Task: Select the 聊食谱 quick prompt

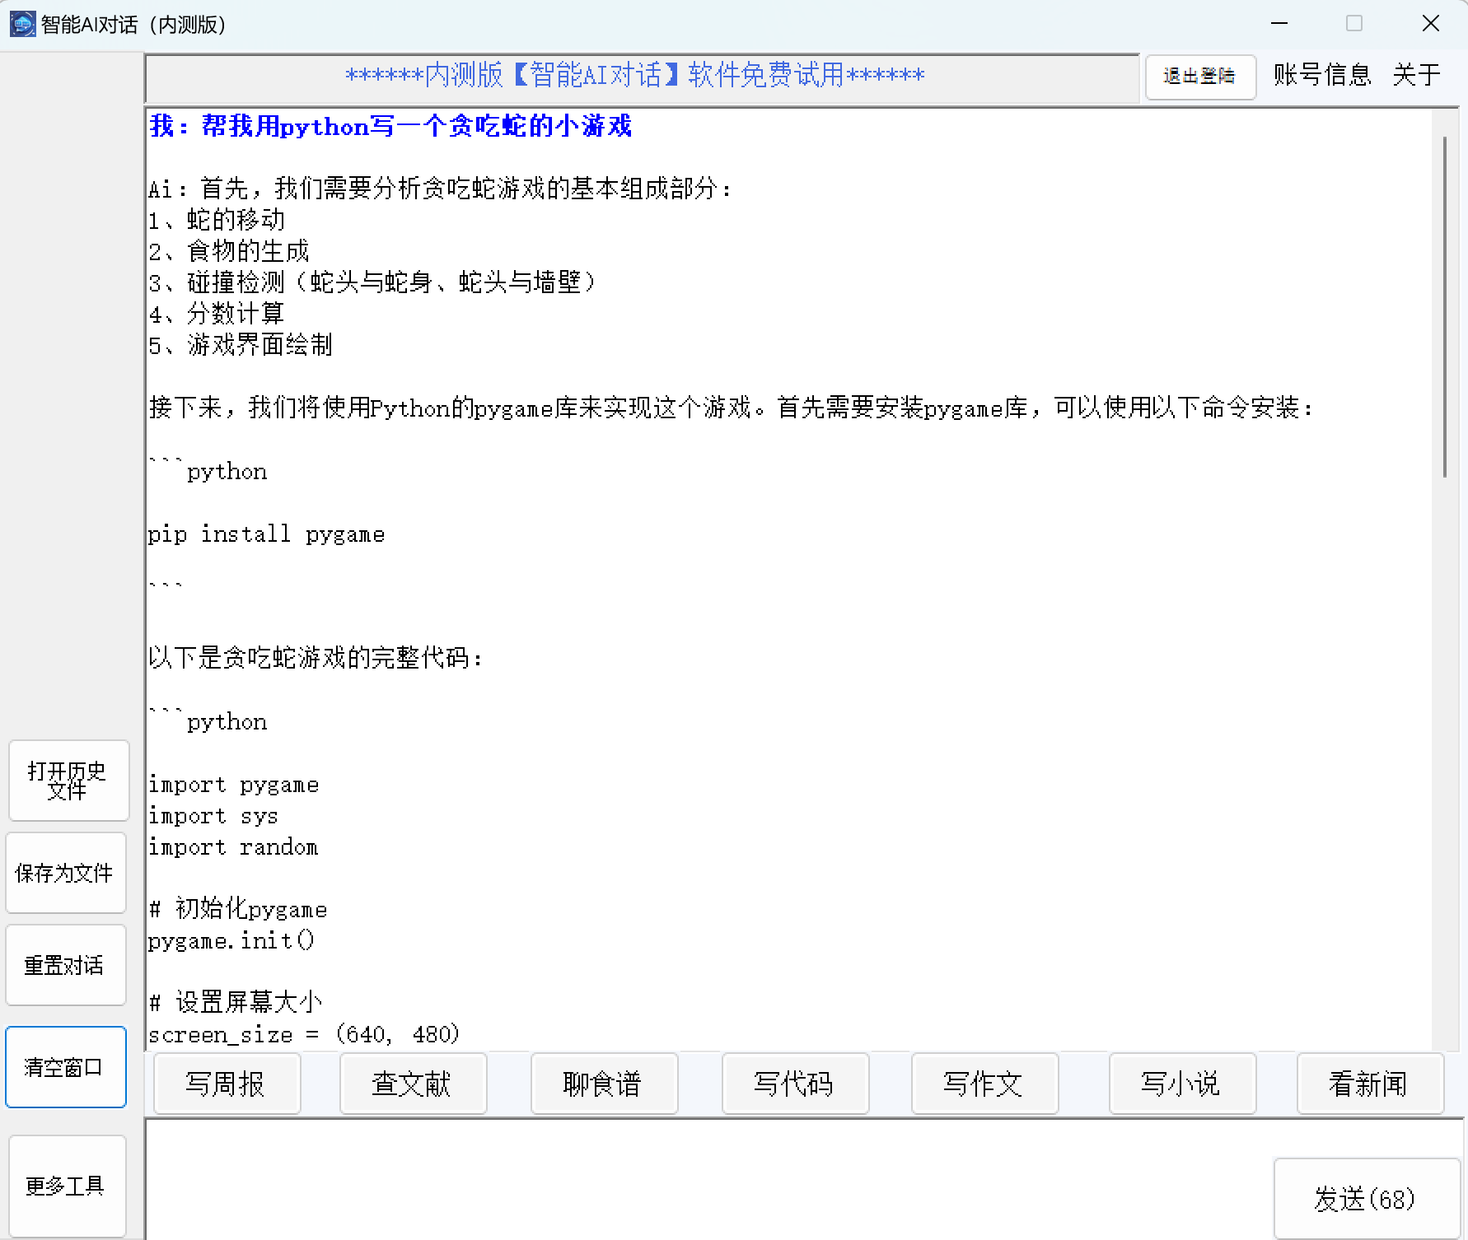Action: click(x=604, y=1084)
